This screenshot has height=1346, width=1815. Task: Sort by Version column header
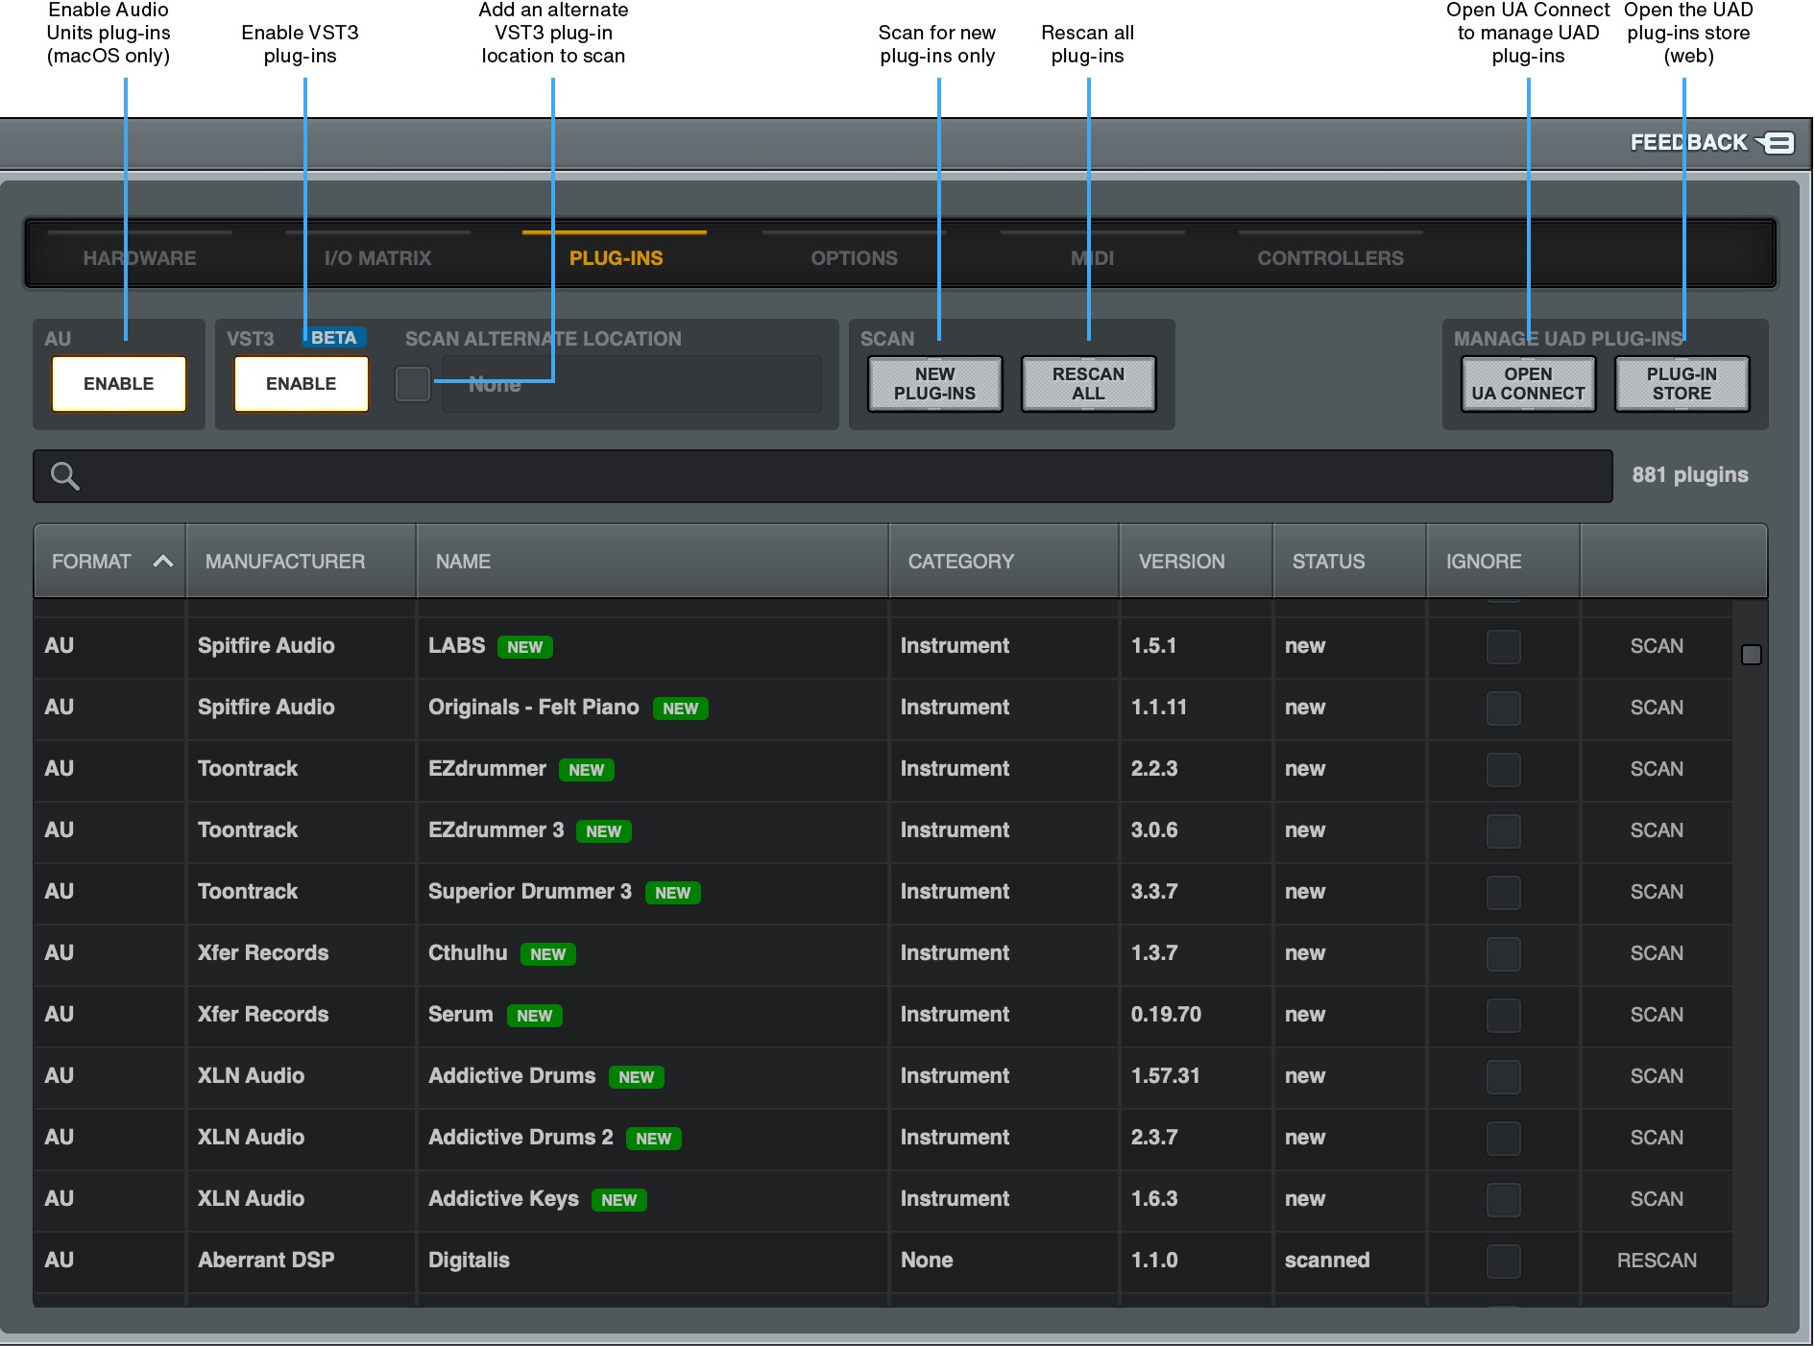tap(1196, 562)
